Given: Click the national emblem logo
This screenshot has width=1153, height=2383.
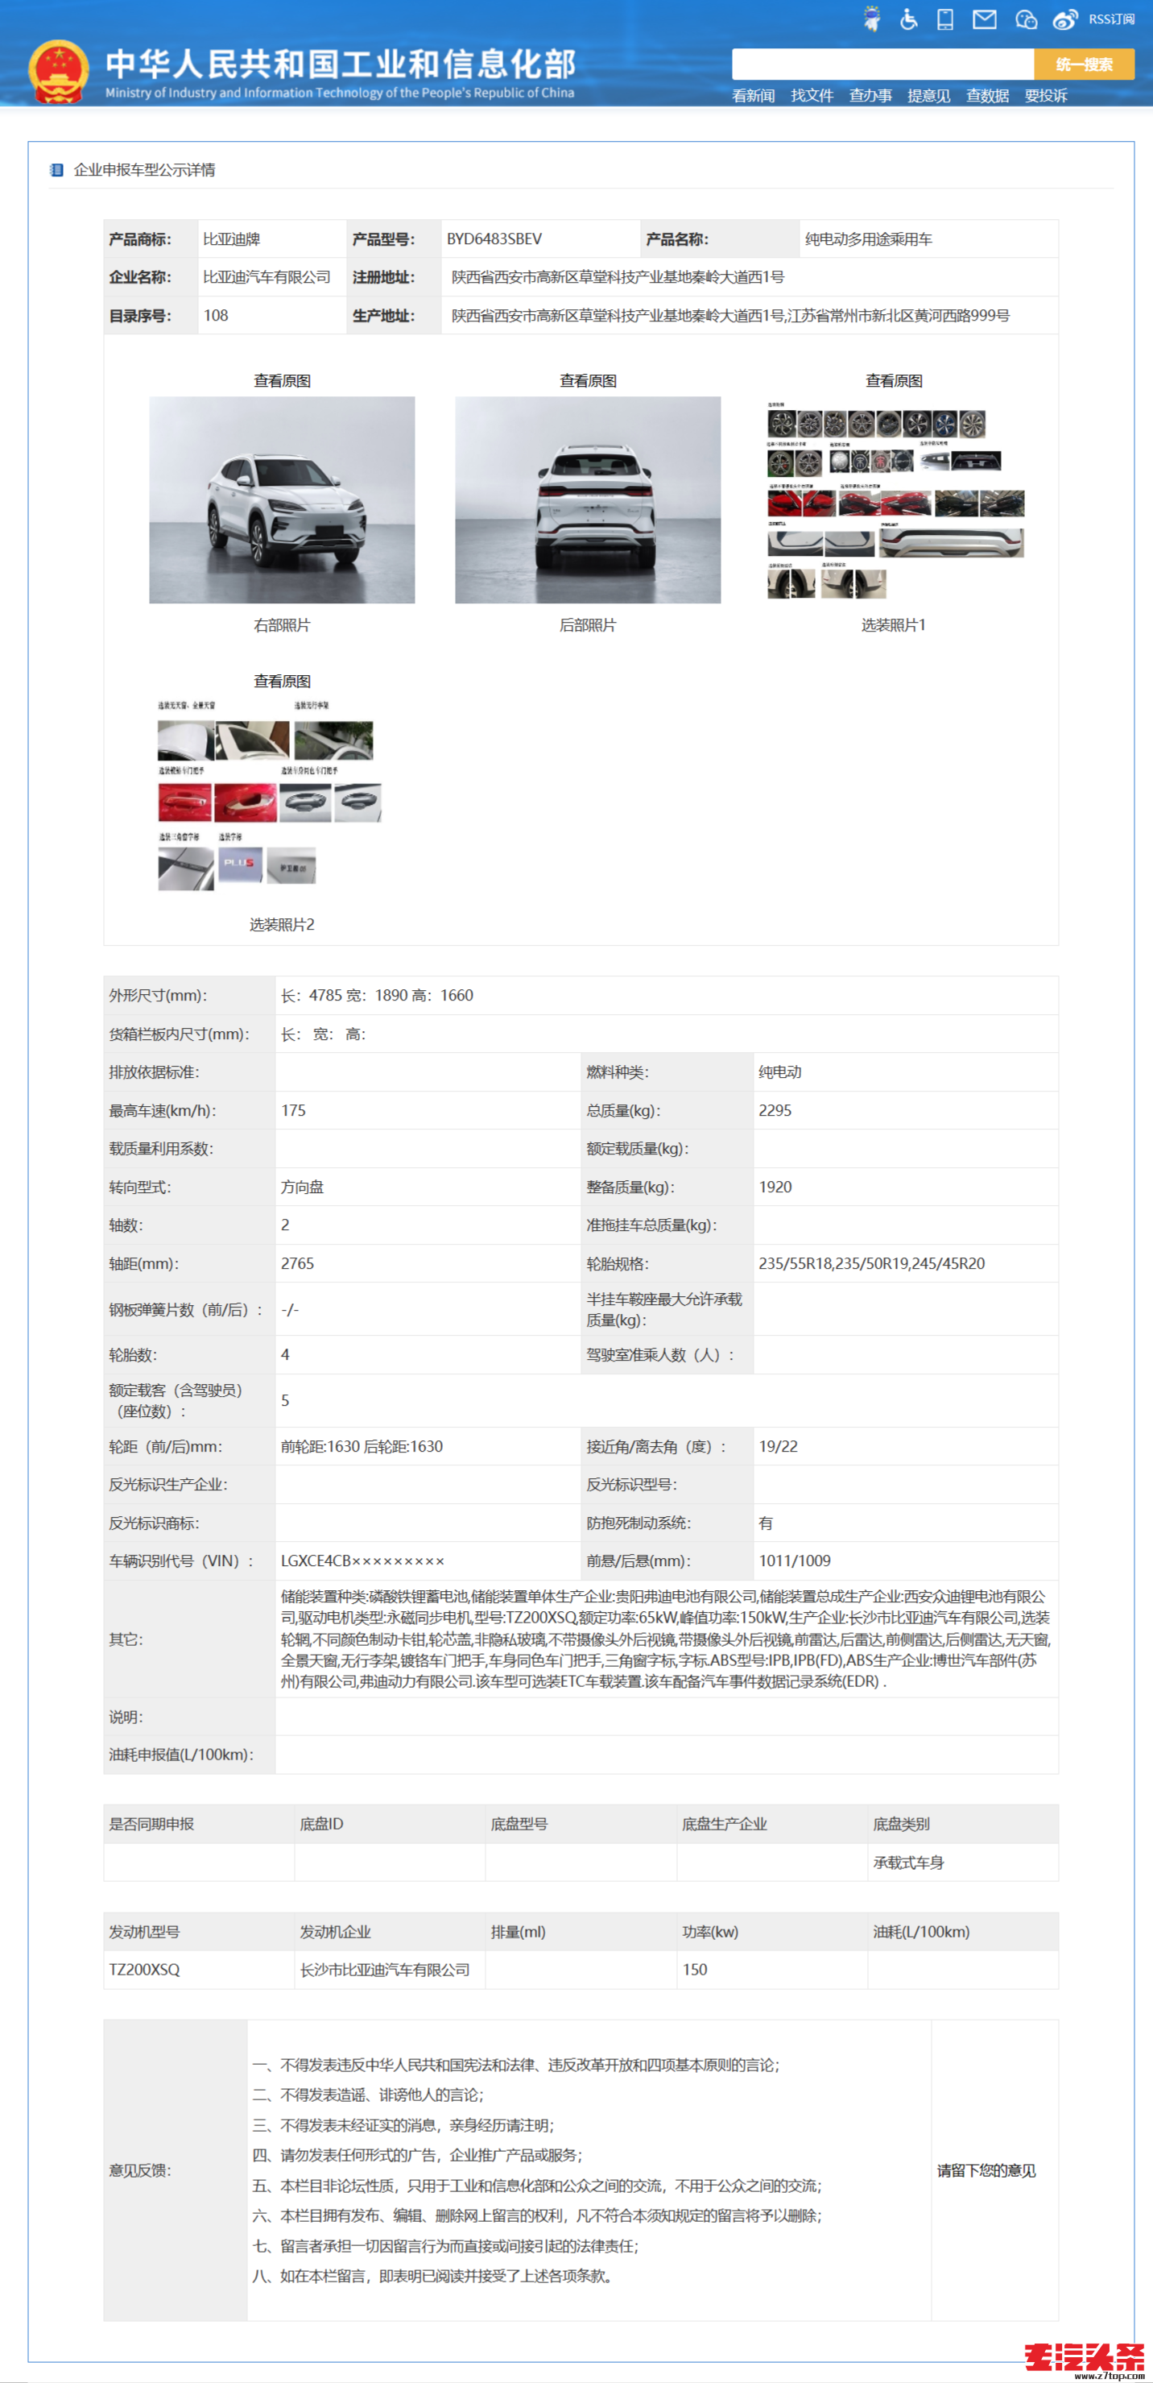Looking at the screenshot, I should coord(58,71).
